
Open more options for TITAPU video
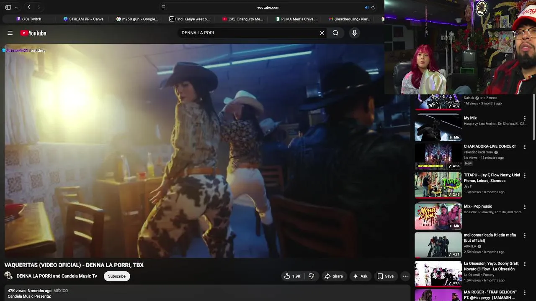pyautogui.click(x=525, y=176)
